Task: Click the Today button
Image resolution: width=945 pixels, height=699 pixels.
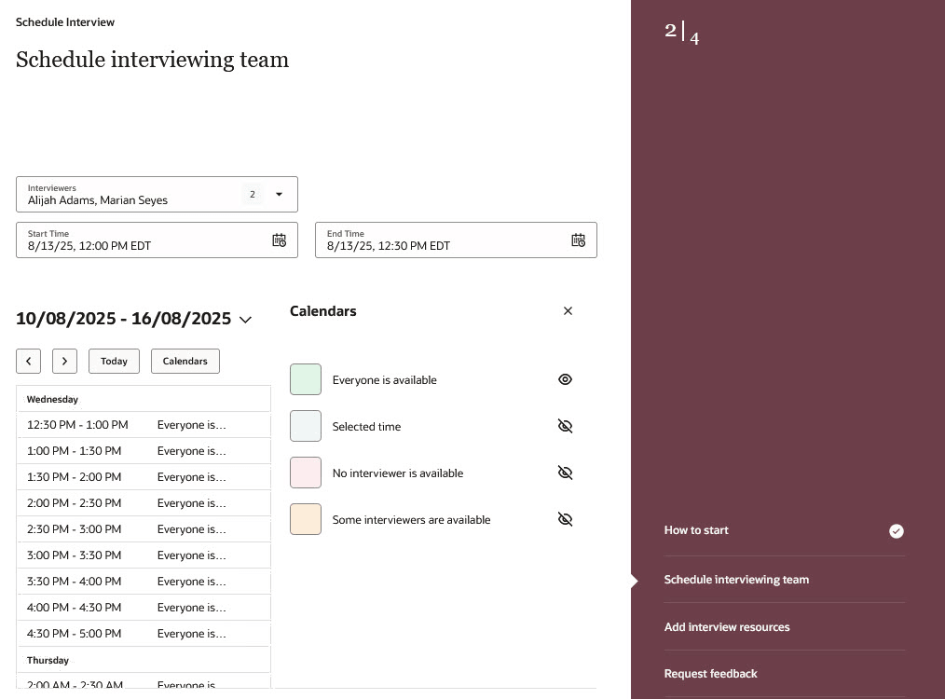Action: 114,361
